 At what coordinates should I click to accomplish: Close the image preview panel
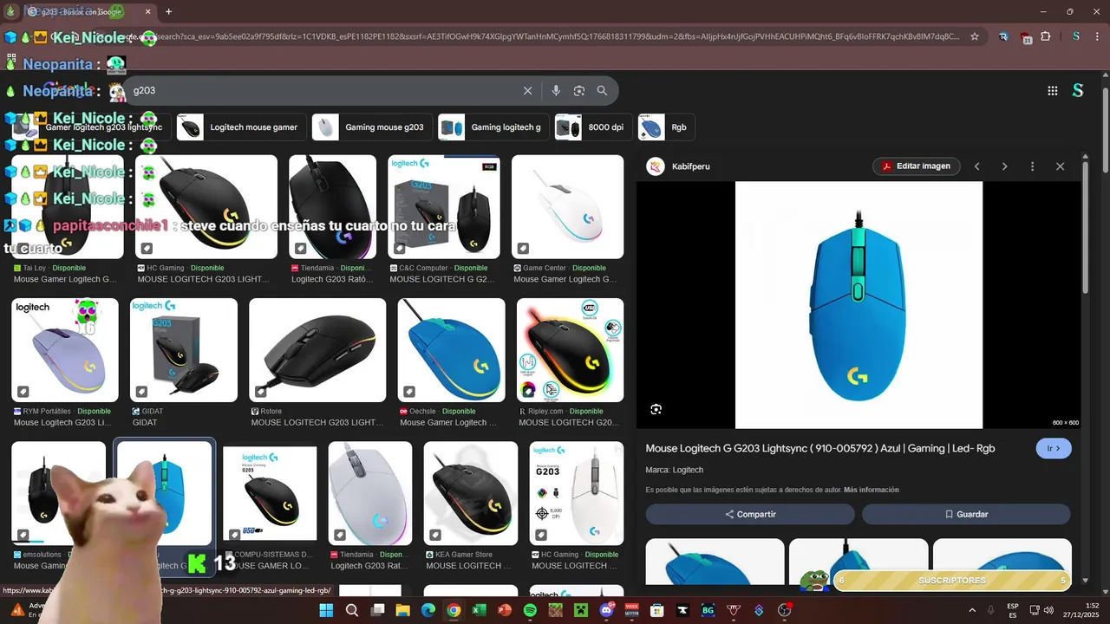click(x=1060, y=166)
